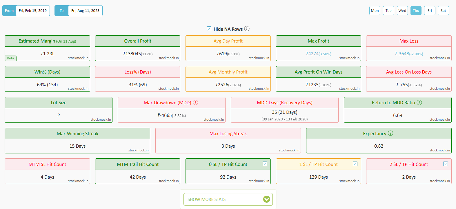Screen dimensions: 456x209
Task: Open To date field Fri, Aug 11, 2023
Action: click(x=85, y=11)
